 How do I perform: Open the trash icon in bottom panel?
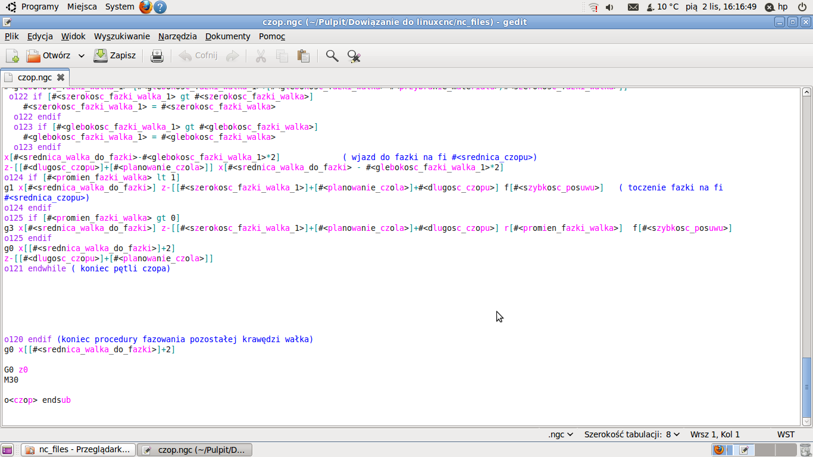(805, 450)
